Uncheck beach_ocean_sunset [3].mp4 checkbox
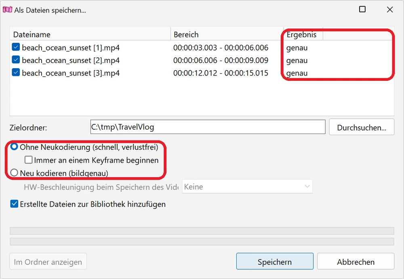The image size is (404, 279). (16, 72)
